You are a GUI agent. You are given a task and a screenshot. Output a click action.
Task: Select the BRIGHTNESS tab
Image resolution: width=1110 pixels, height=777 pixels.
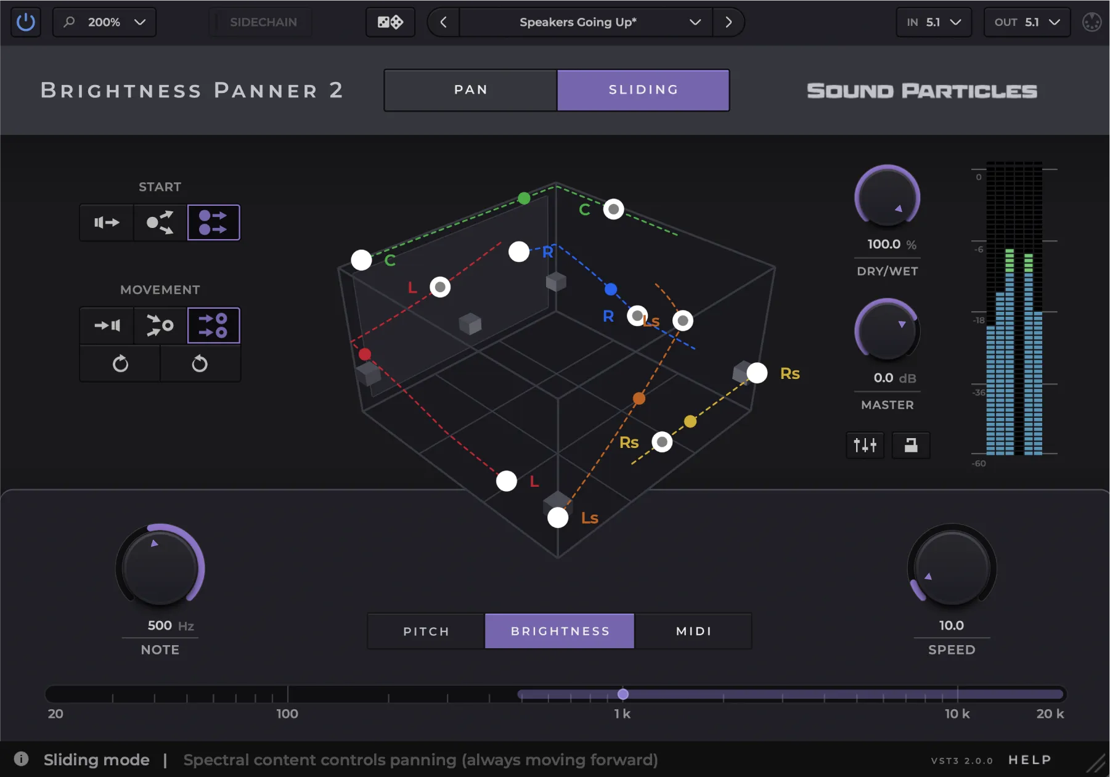click(560, 631)
